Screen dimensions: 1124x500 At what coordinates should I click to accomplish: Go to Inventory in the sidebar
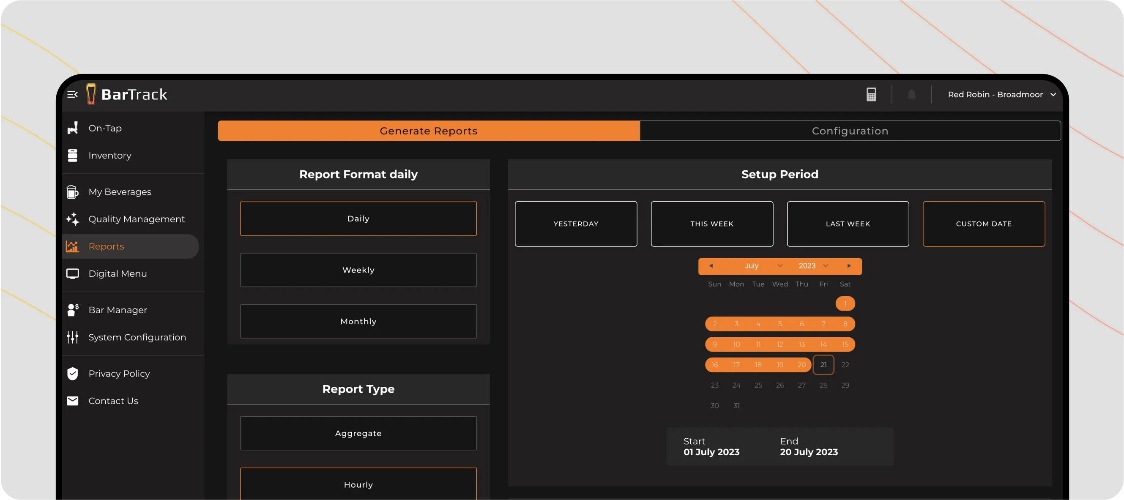[x=109, y=155]
